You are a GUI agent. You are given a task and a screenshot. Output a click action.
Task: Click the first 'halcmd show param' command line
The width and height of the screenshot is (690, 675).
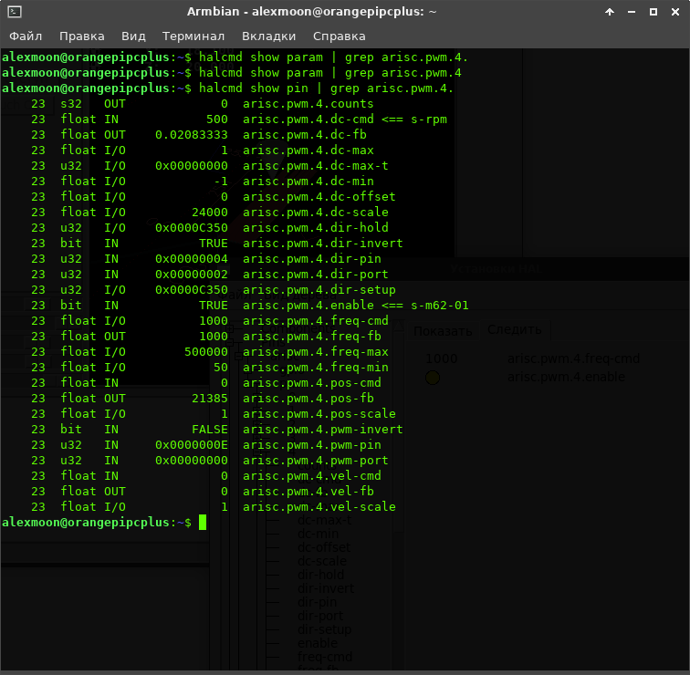coord(333,57)
